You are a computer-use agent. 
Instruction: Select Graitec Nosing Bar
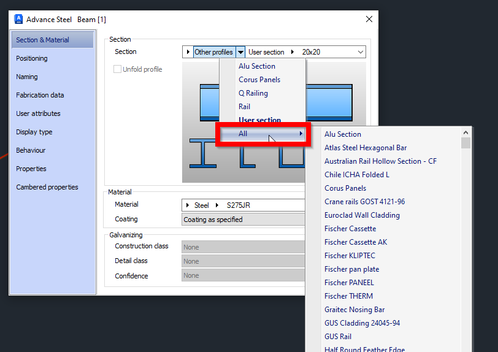point(354,310)
